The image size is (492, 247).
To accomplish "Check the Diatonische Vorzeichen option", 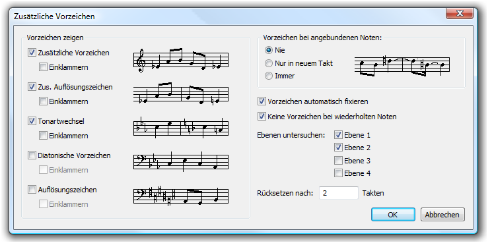I will point(32,155).
